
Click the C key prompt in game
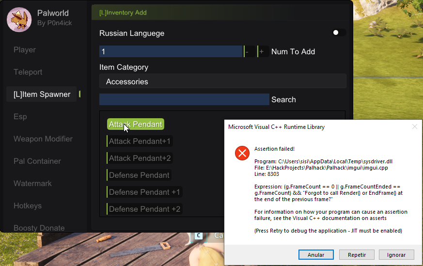click(199, 235)
